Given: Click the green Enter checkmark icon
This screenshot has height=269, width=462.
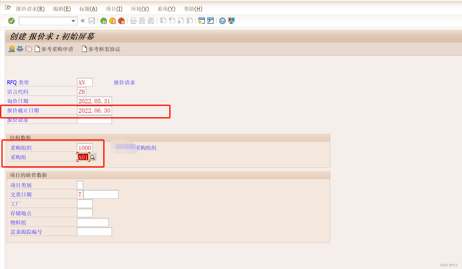Looking at the screenshot, I should click(x=11, y=21).
